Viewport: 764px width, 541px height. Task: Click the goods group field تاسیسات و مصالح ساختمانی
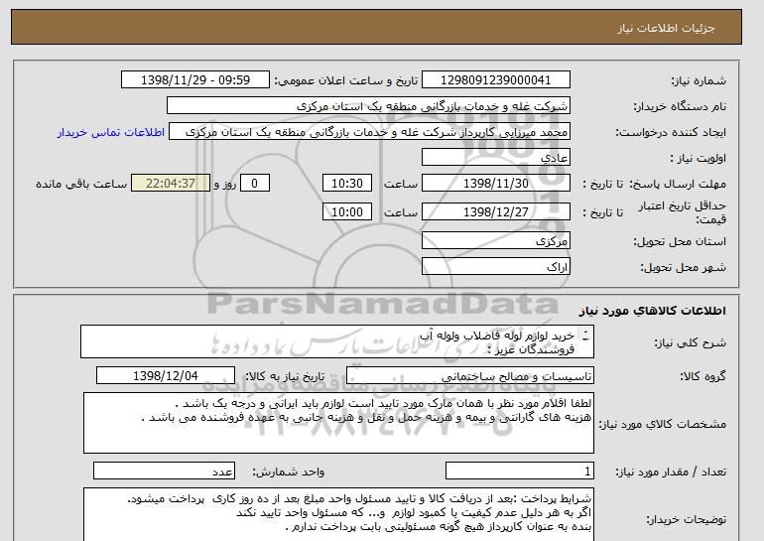tap(469, 376)
